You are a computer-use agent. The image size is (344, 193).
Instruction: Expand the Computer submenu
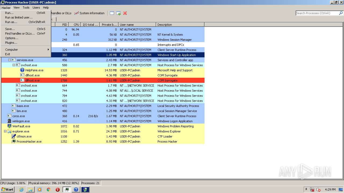(26, 50)
